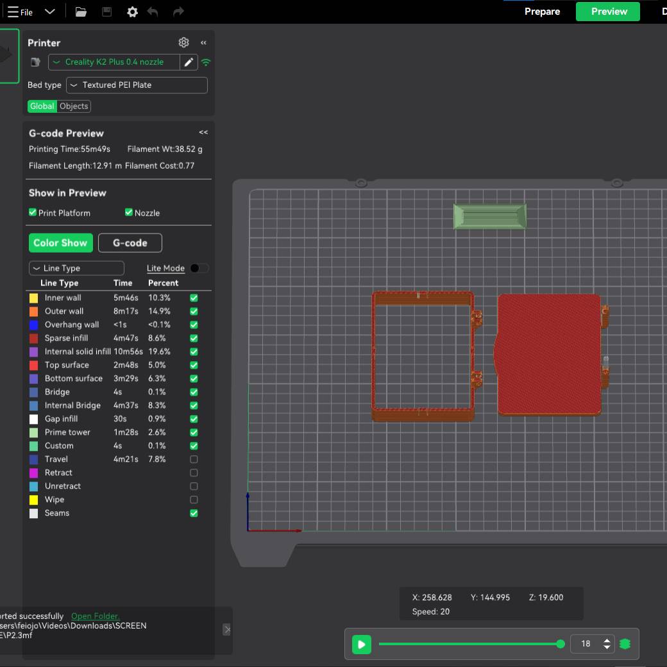
Task: Open the printer settings gear icon
Action: (x=183, y=42)
